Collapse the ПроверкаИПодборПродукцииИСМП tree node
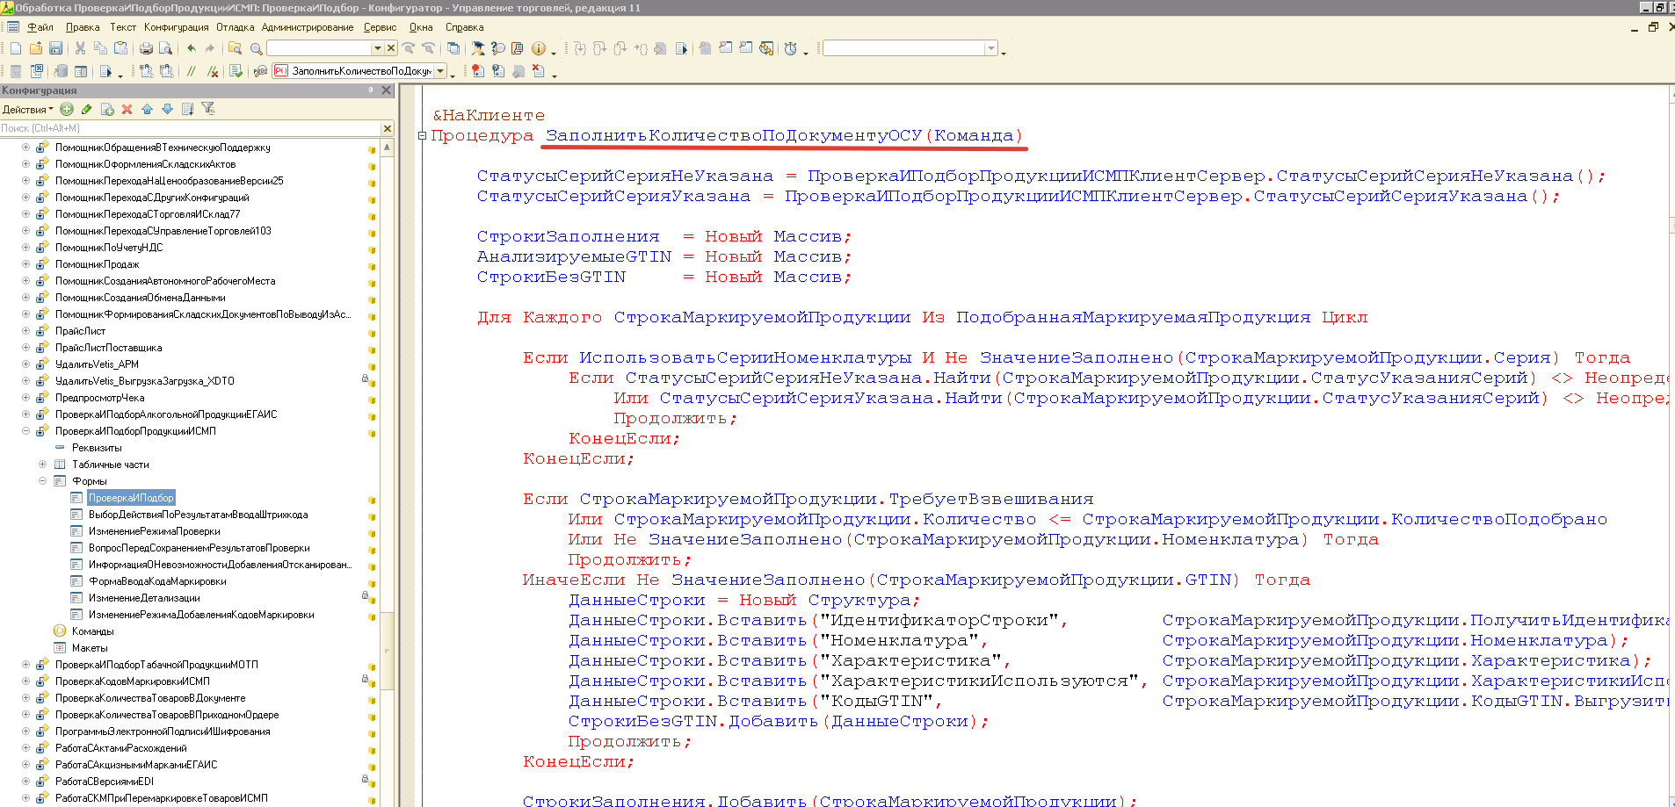Viewport: 1675px width, 807px height. click(x=25, y=431)
